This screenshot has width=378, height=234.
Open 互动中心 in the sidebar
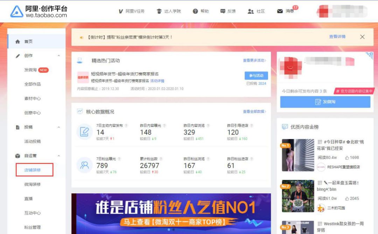(32, 213)
